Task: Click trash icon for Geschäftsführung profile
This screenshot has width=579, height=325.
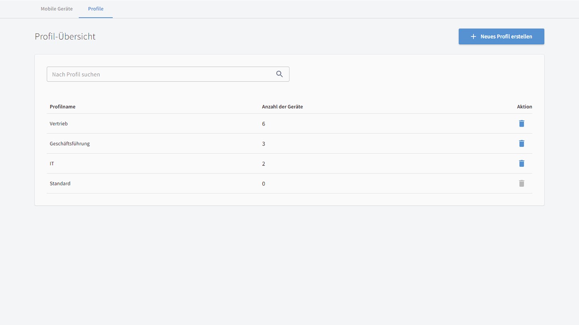Action: (x=522, y=143)
